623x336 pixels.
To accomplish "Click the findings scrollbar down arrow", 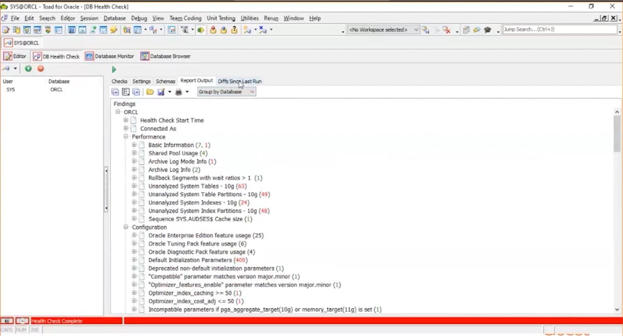I will coord(617,310).
